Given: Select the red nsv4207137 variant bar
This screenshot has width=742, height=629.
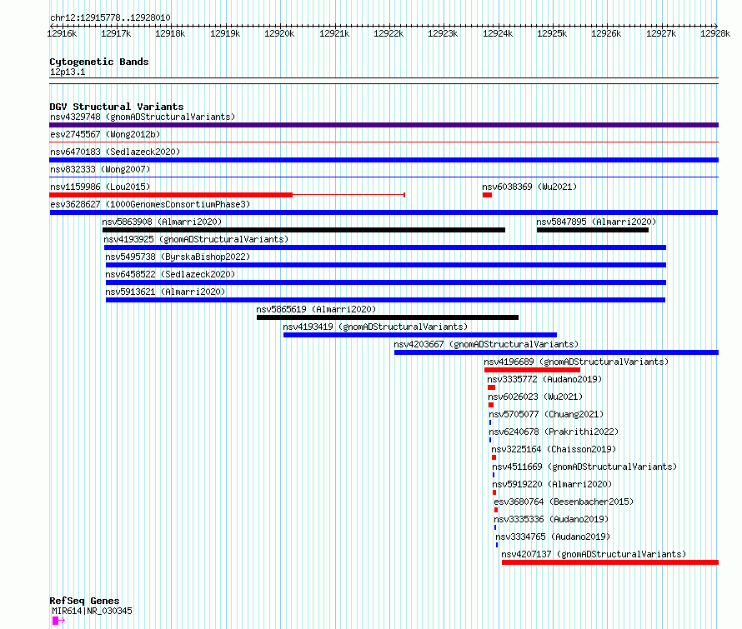Looking at the screenshot, I should click(610, 562).
